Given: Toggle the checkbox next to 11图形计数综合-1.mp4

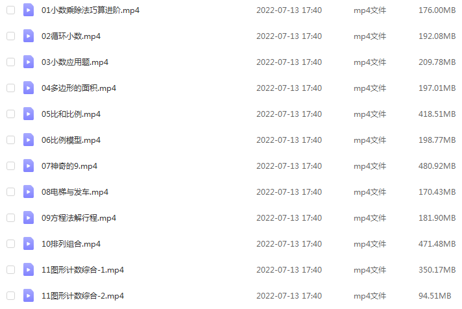Looking at the screenshot, I should 10,269.
